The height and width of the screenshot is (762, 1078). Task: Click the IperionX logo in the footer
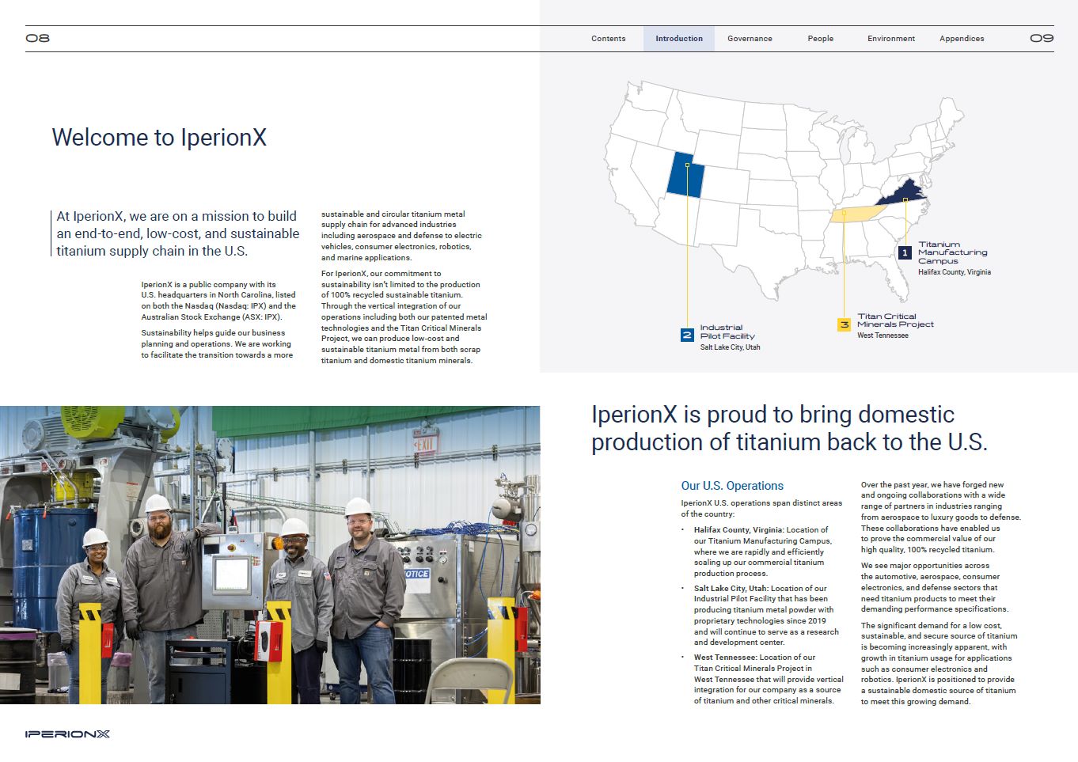(67, 734)
